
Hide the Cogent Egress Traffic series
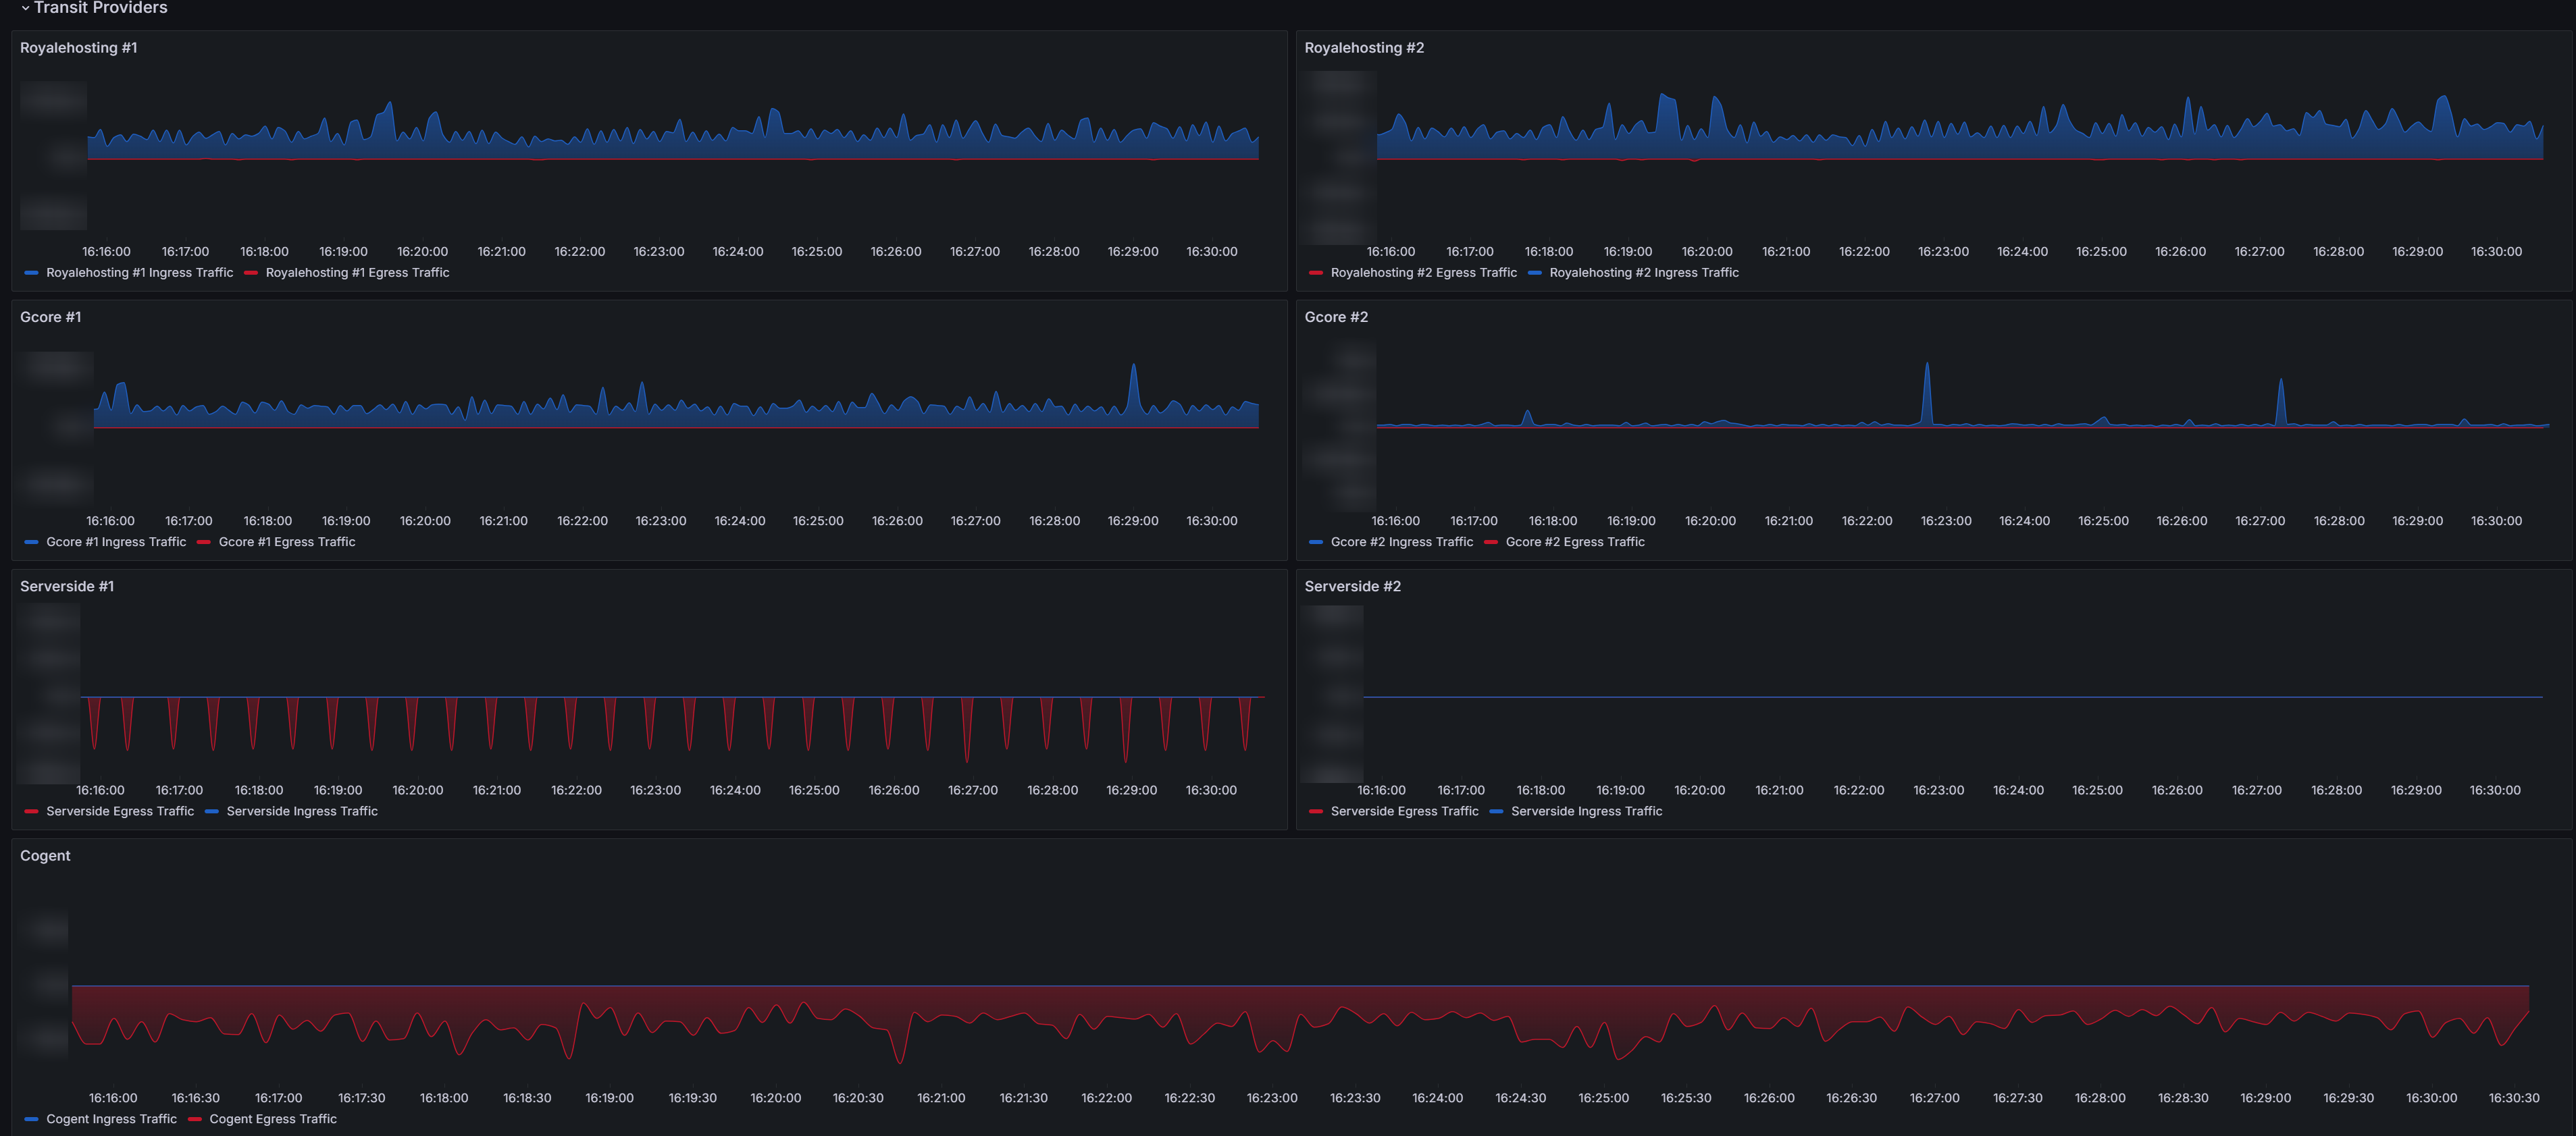tap(272, 1119)
